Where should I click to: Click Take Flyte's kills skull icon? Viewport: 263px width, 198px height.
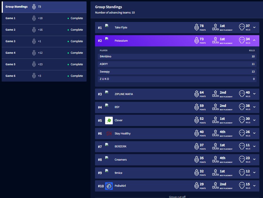tap(242, 27)
